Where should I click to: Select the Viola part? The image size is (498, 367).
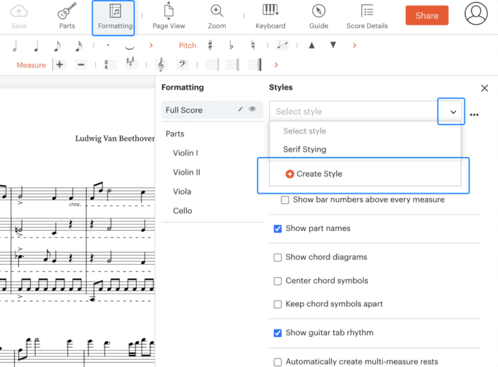[182, 192]
